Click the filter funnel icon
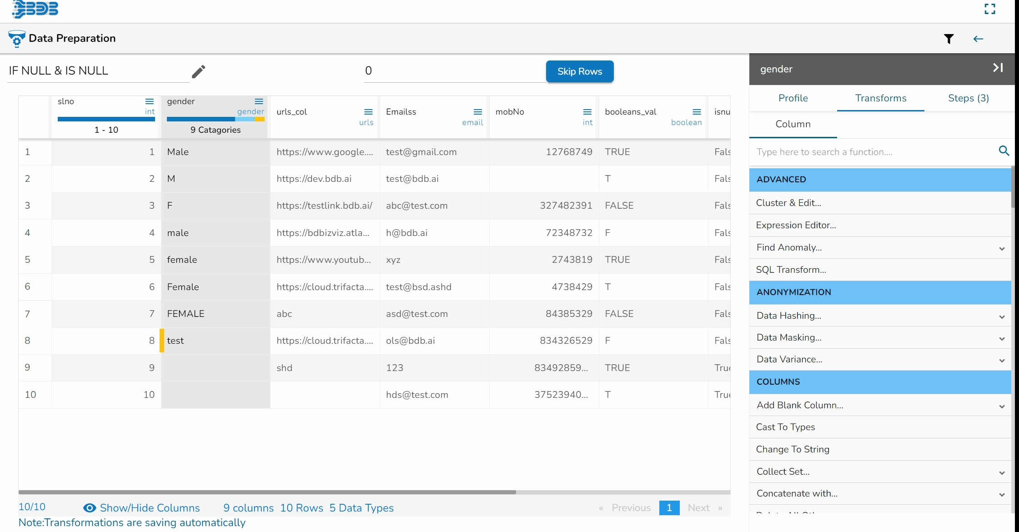Viewport: 1019px width, 532px height. coord(949,39)
